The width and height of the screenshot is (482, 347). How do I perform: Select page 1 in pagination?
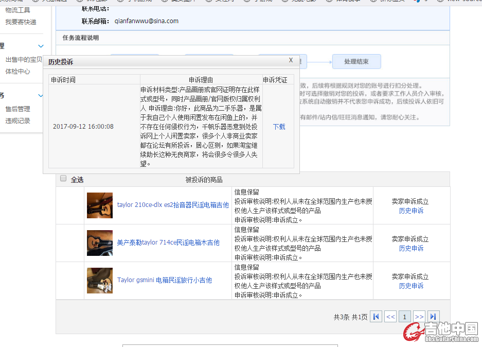pos(404,317)
